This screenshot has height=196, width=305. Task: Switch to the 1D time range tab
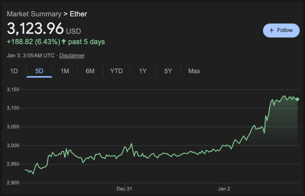pyautogui.click(x=14, y=71)
